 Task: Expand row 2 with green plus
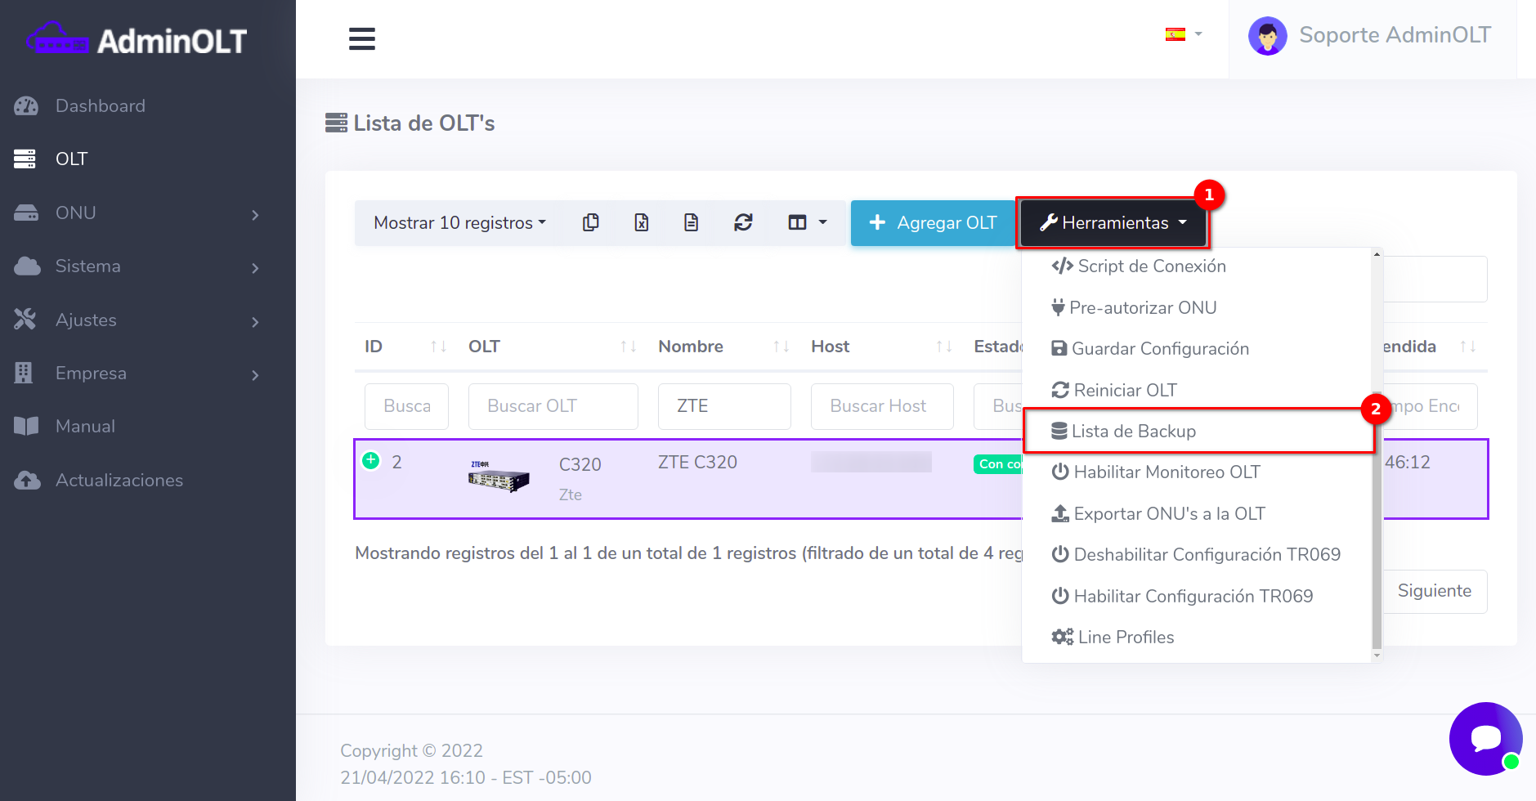[x=371, y=460]
